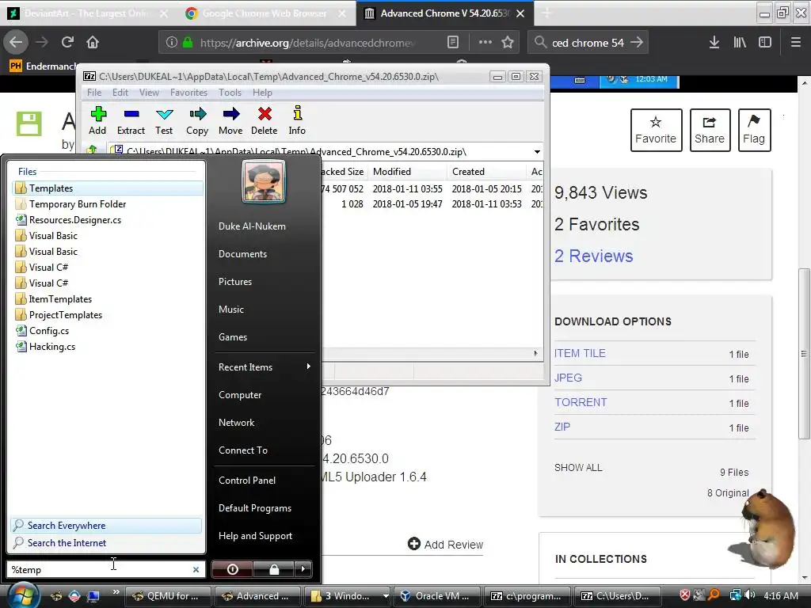The width and height of the screenshot is (811, 608).
Task: Click the Flag button on archive.org
Action: 754,131
